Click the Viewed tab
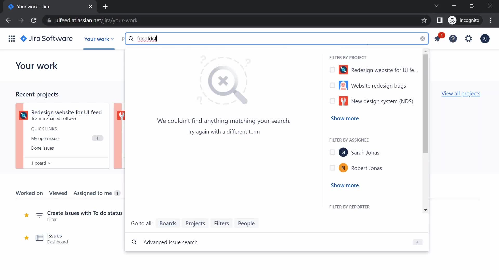The width and height of the screenshot is (499, 280). (x=58, y=193)
